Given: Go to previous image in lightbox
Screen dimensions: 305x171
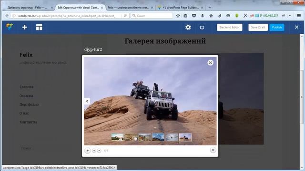Looking at the screenshot, I should (87, 101).
